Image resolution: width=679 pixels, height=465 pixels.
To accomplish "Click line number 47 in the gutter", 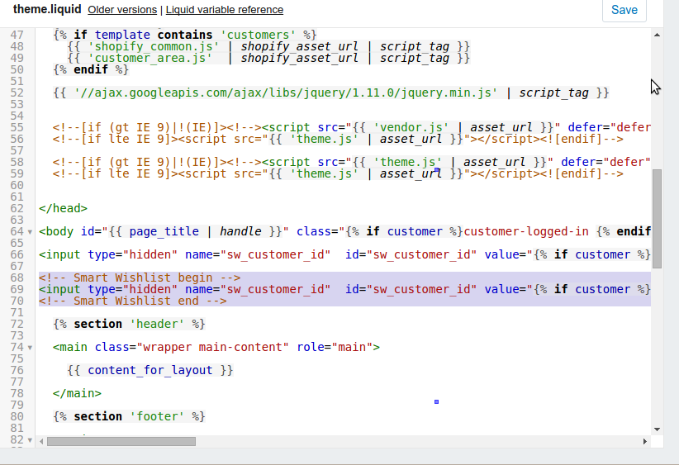I will (x=17, y=35).
